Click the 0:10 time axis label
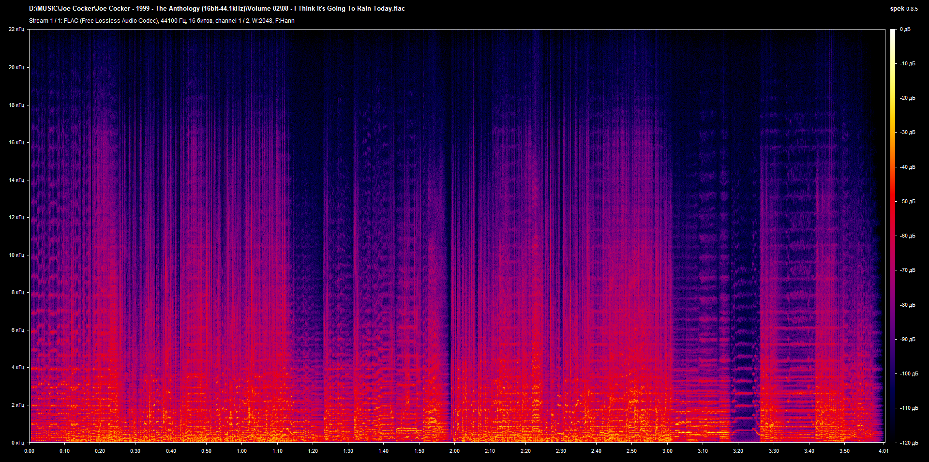The width and height of the screenshot is (929, 462). (x=65, y=451)
